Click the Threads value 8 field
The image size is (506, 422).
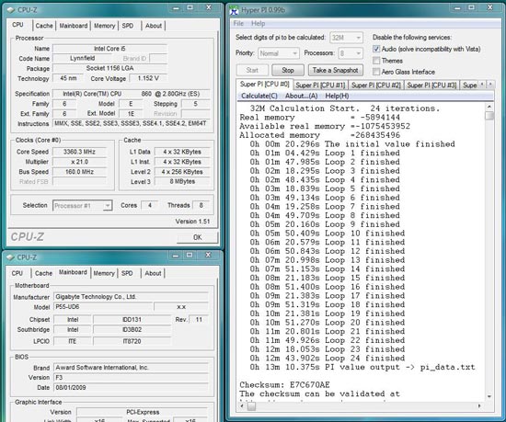(x=201, y=205)
